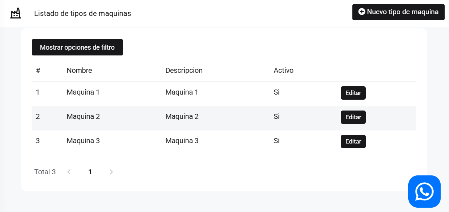Edit Maquina 3 using its Editar button
Image resolution: width=449 pixels, height=212 pixels.
coord(353,141)
